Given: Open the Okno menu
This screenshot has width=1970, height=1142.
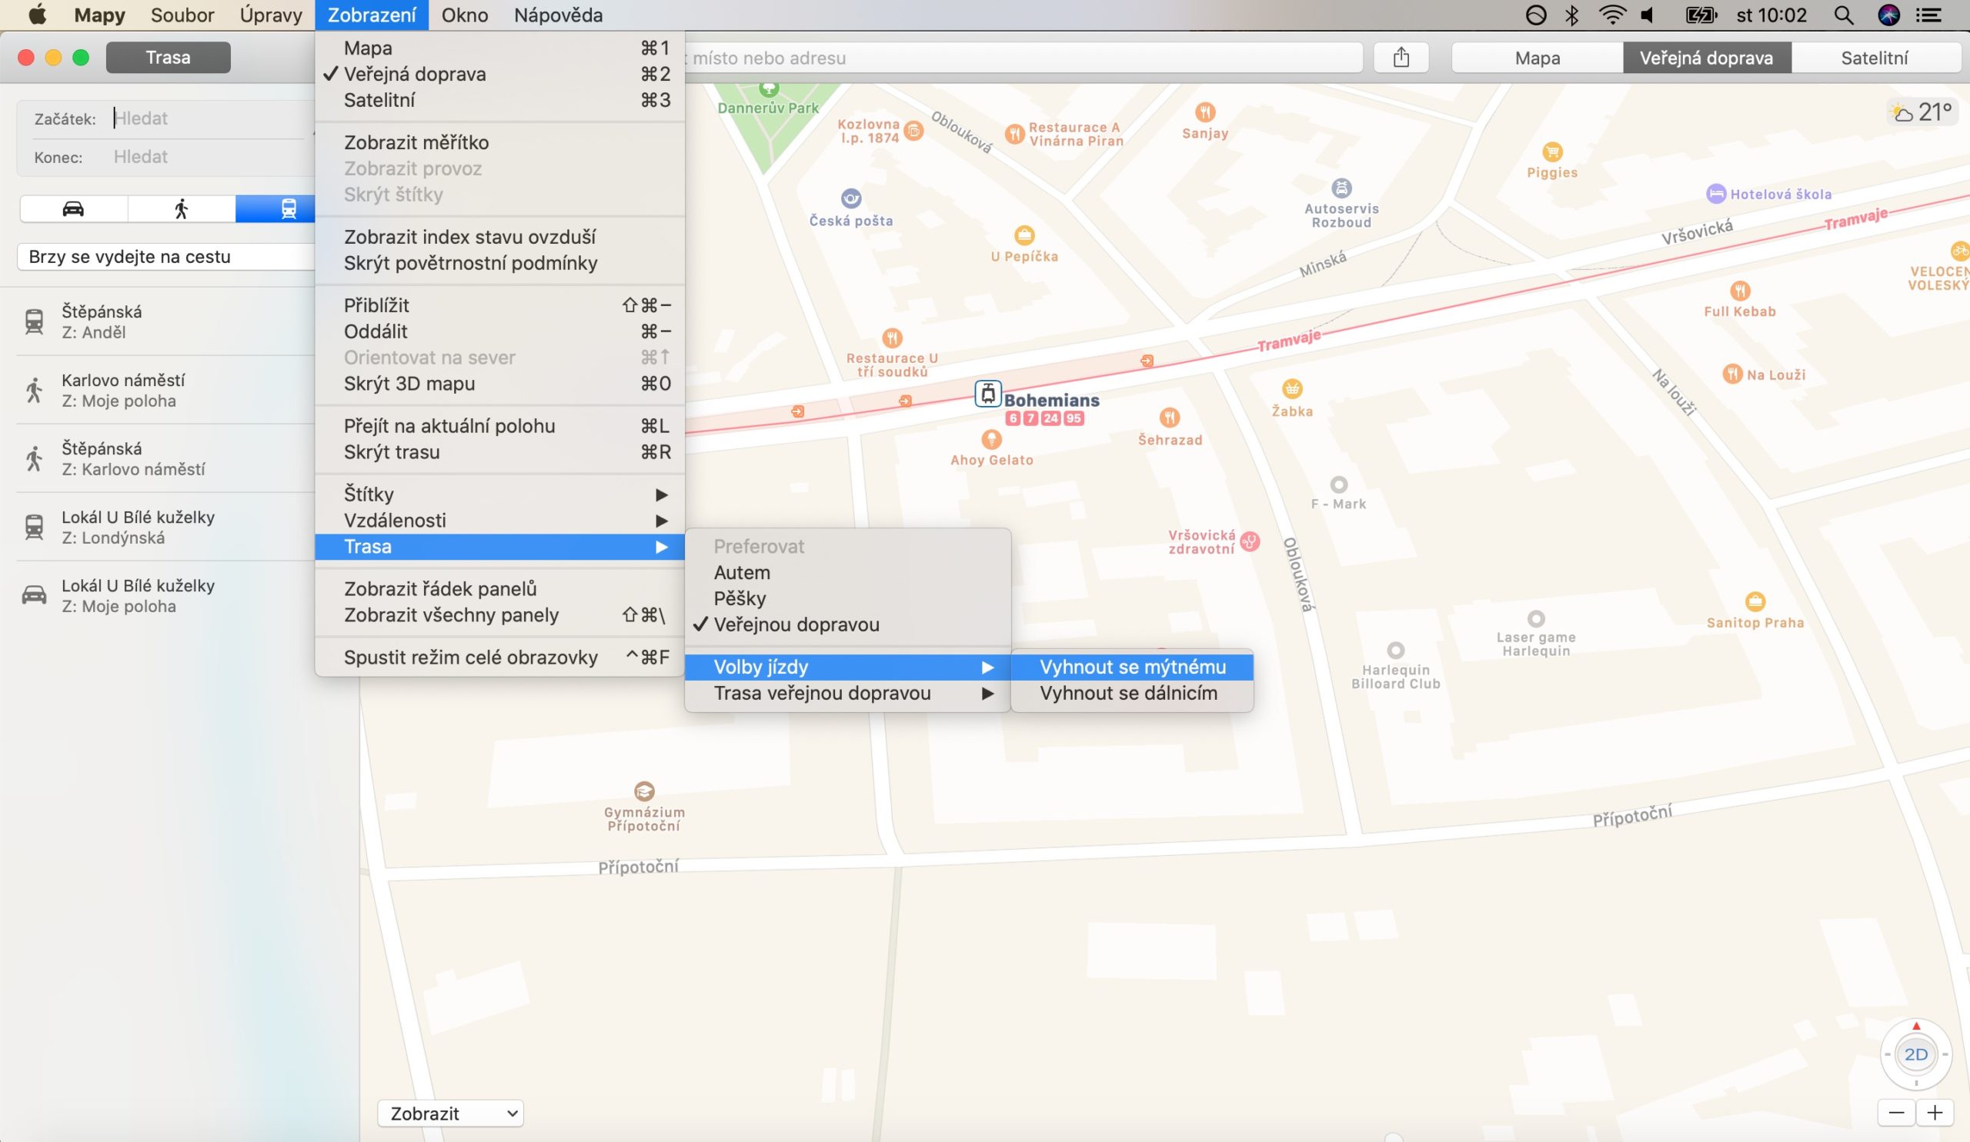Looking at the screenshot, I should pyautogui.click(x=464, y=15).
